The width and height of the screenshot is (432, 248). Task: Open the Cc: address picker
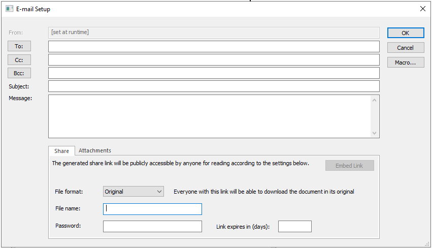tap(19, 60)
